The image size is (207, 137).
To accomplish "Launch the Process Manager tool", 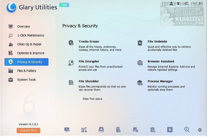I will click(160, 81).
